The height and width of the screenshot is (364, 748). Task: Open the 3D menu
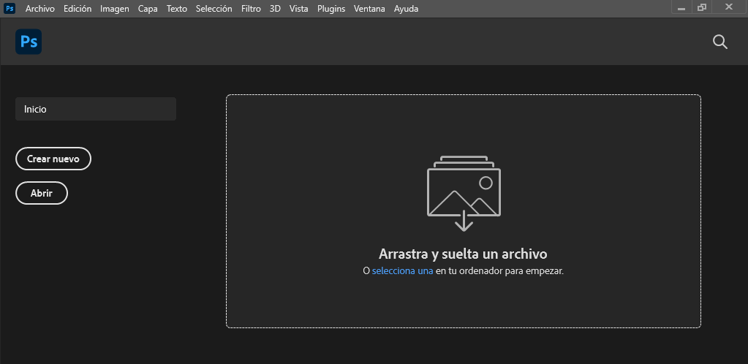coord(275,9)
